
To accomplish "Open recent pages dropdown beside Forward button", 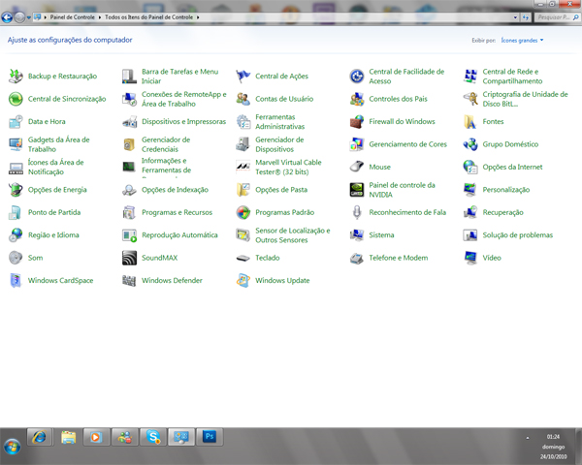I will pyautogui.click(x=29, y=17).
